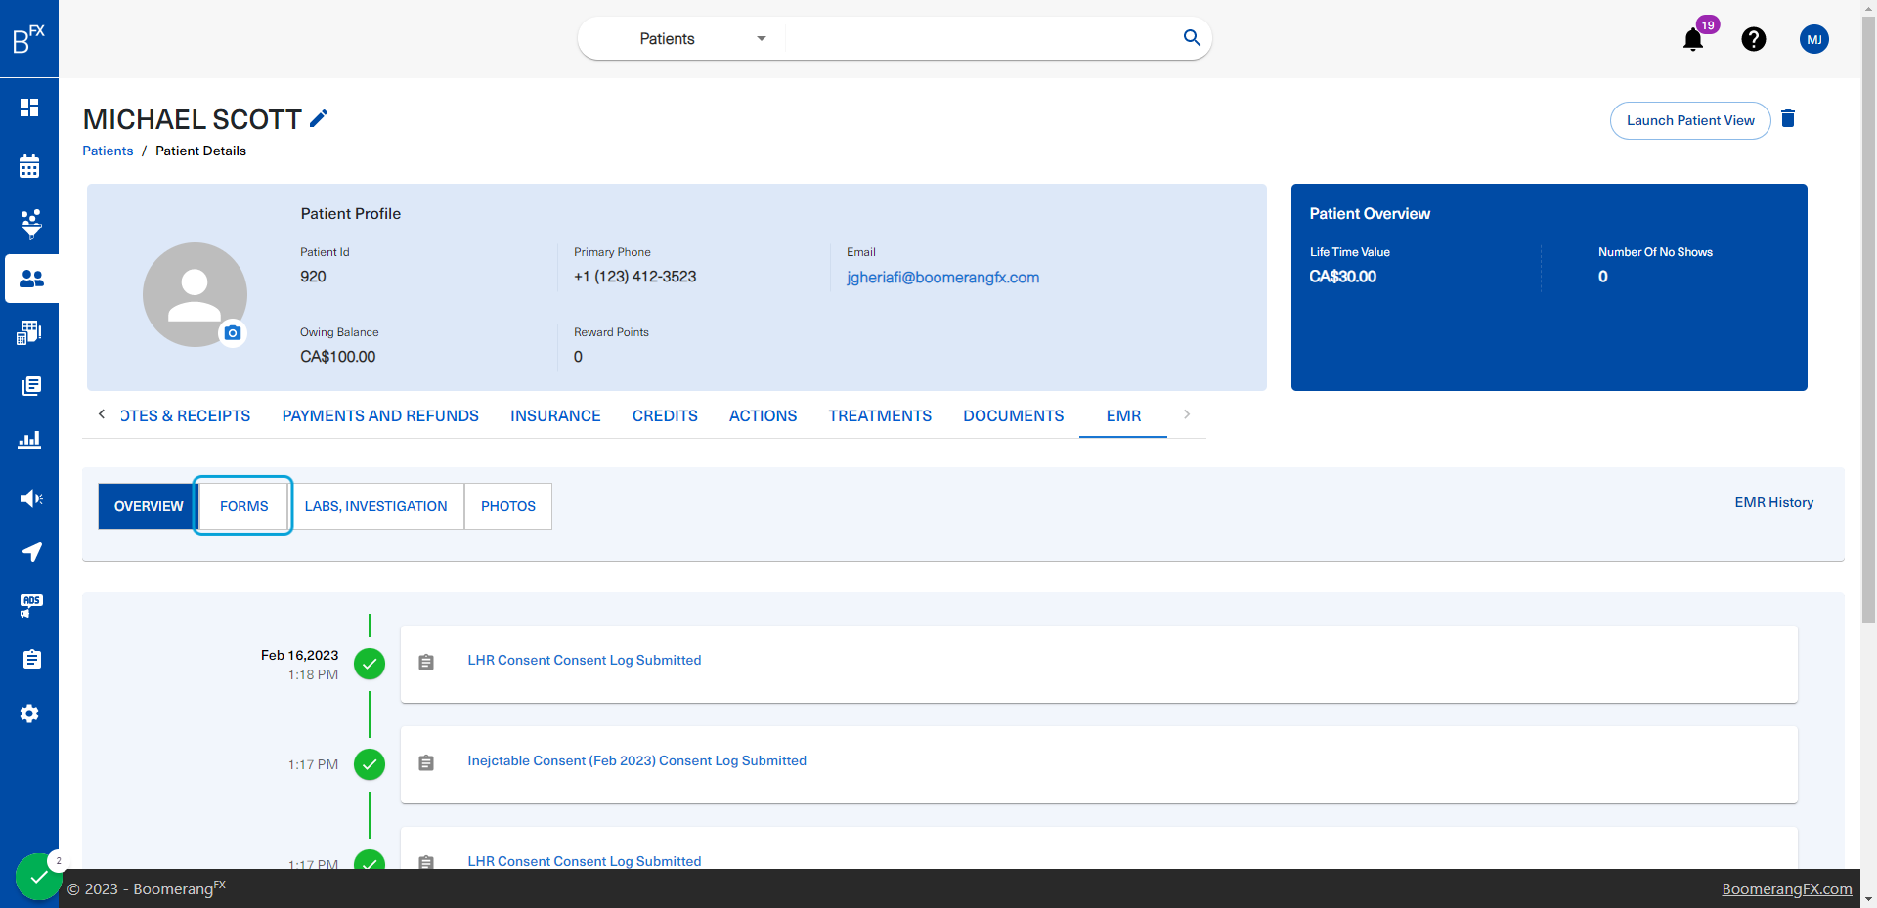Select the patients people icon in the sidebar
This screenshot has width=1877, height=908.
tap(31, 279)
